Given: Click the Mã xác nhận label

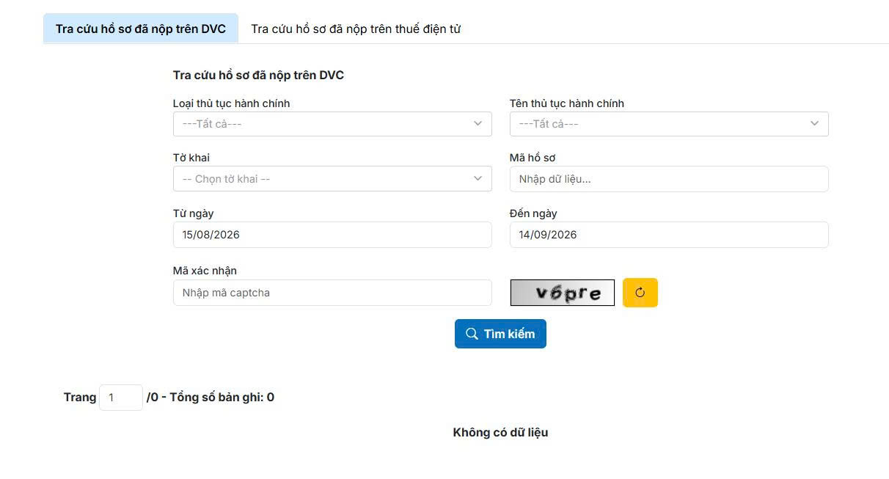Looking at the screenshot, I should pos(205,271).
